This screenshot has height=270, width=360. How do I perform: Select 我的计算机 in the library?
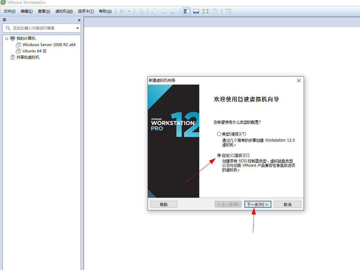click(26, 38)
